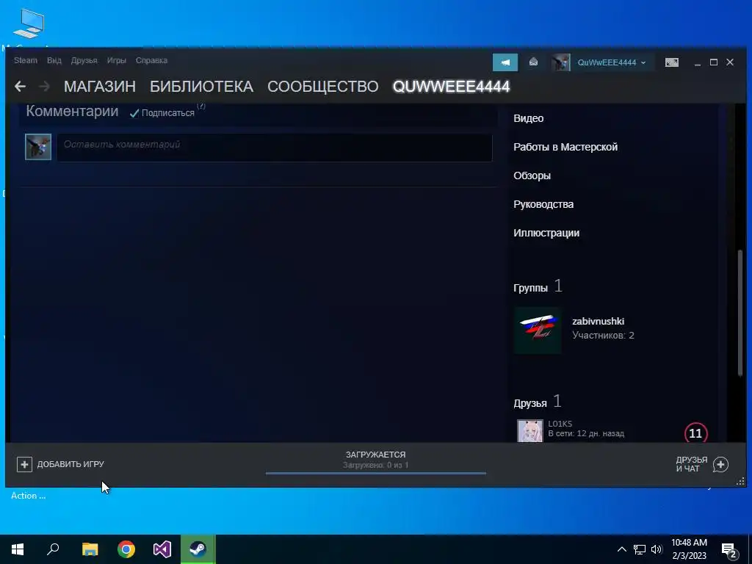
Task: Click the download progress bar
Action: (375, 474)
